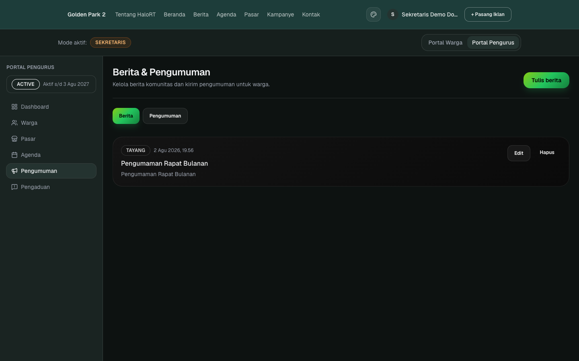This screenshot has width=579, height=361.
Task: Select Warga in the sidebar
Action: [51, 123]
